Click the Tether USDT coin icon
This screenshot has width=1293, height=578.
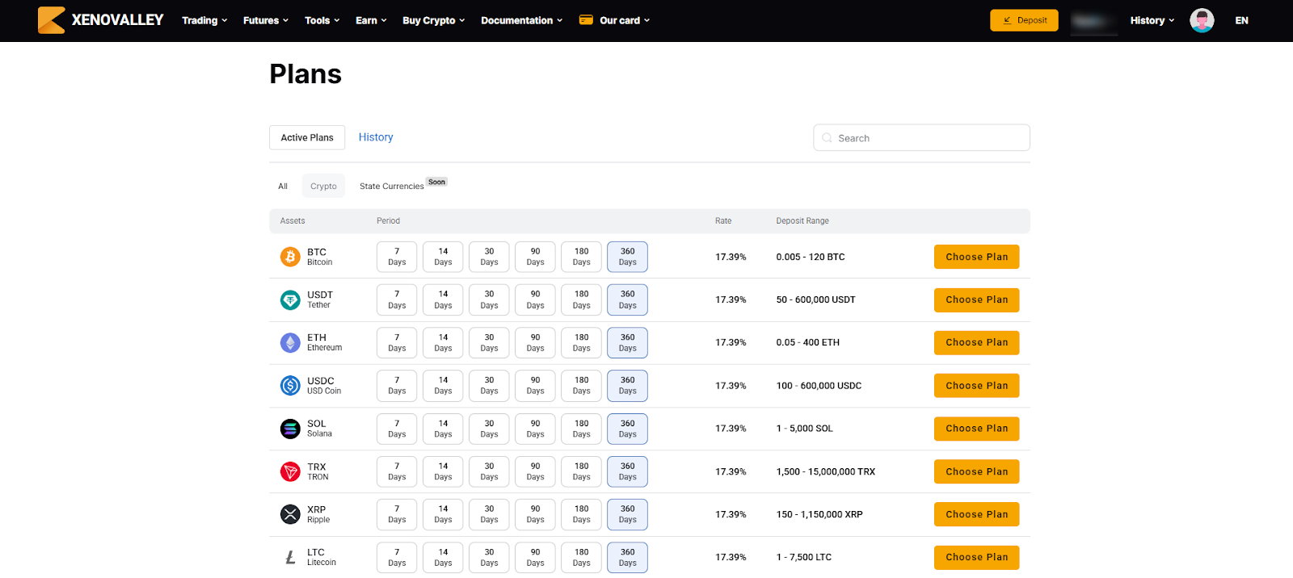tap(290, 299)
